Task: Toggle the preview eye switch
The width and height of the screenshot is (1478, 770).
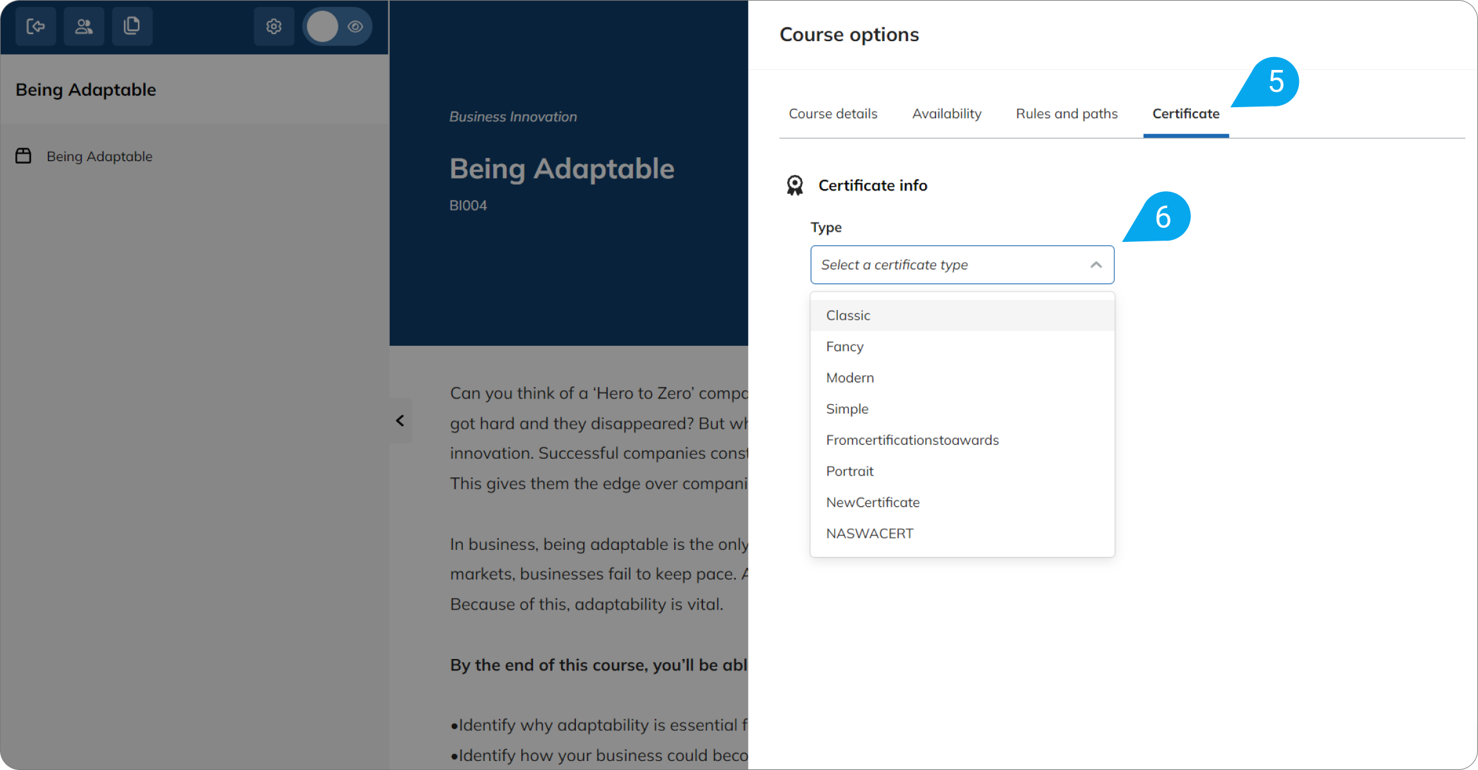Action: click(337, 26)
